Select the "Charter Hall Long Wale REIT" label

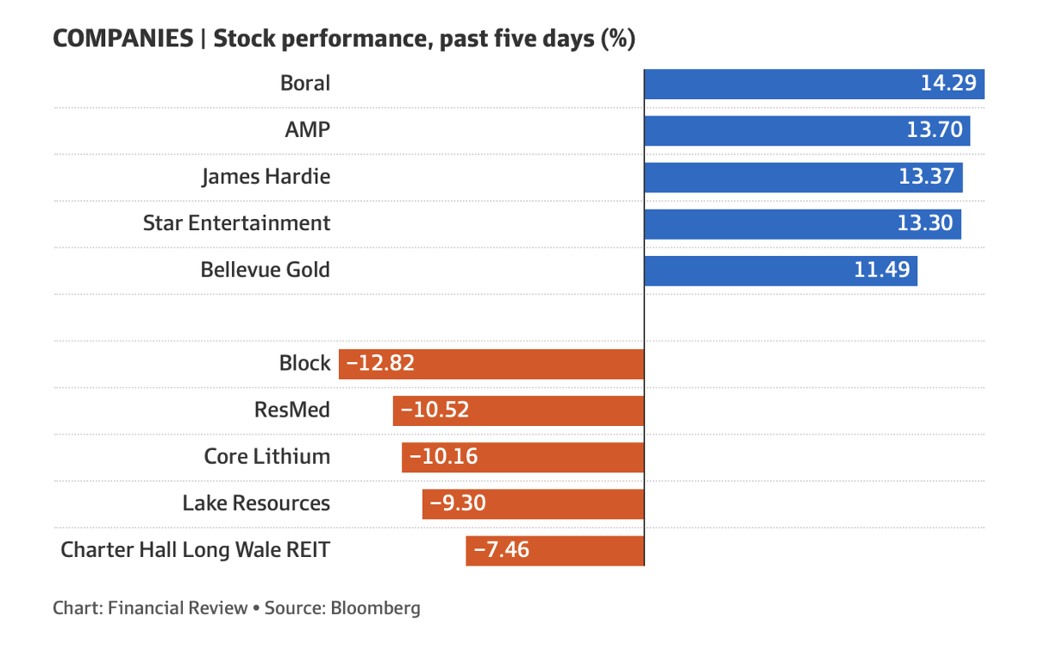tap(195, 550)
